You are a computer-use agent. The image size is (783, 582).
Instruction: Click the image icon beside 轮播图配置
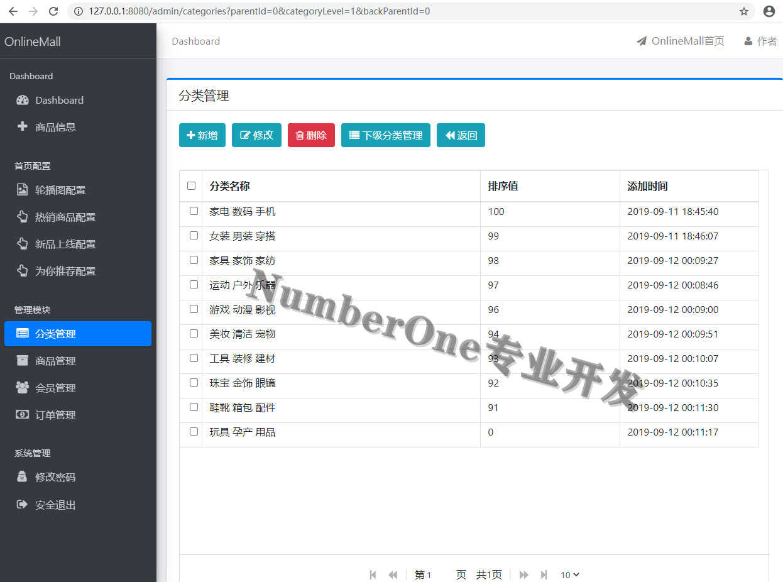(x=23, y=190)
